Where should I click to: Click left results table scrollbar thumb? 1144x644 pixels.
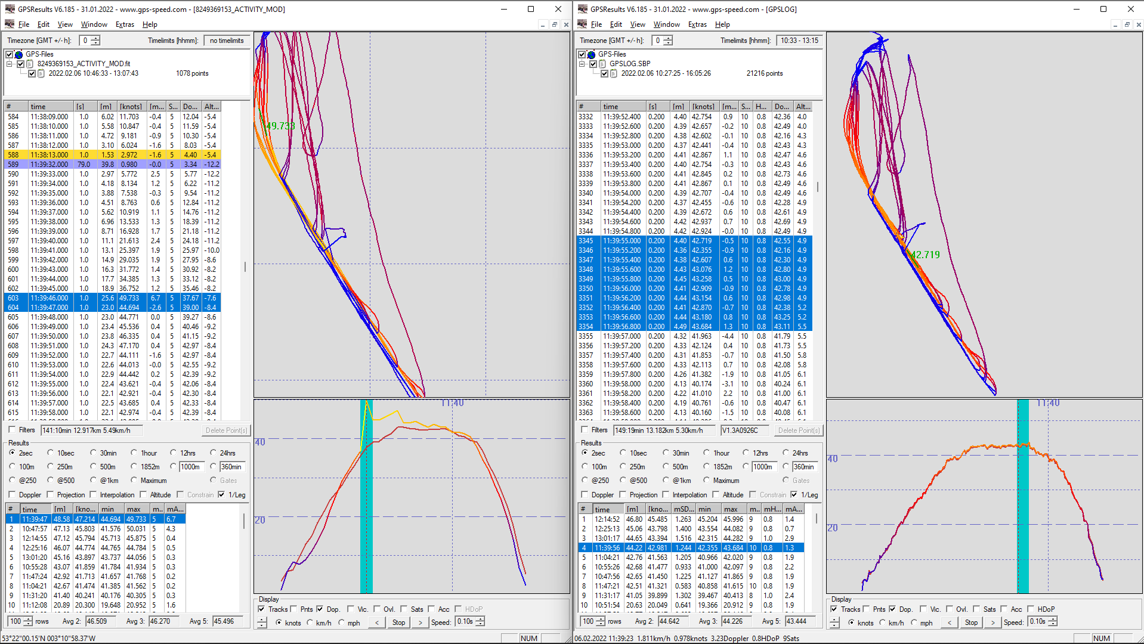click(244, 521)
